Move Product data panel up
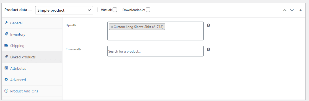Image resolution: width=309 pixels, height=101 pixels. pos(285,10)
